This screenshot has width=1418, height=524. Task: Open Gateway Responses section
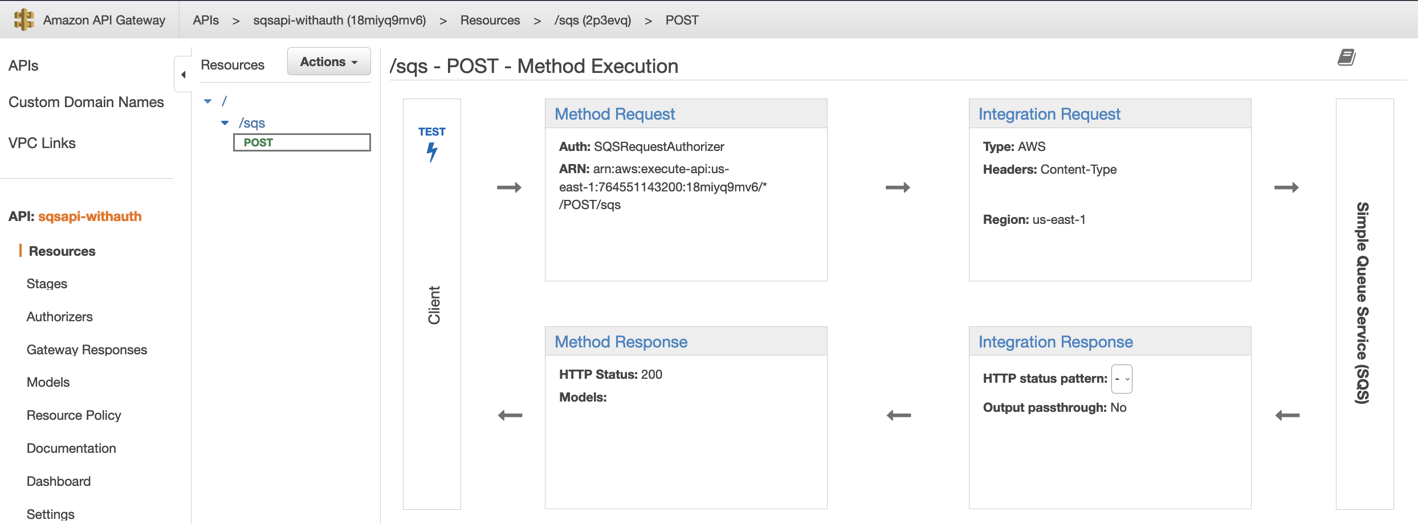coord(87,350)
